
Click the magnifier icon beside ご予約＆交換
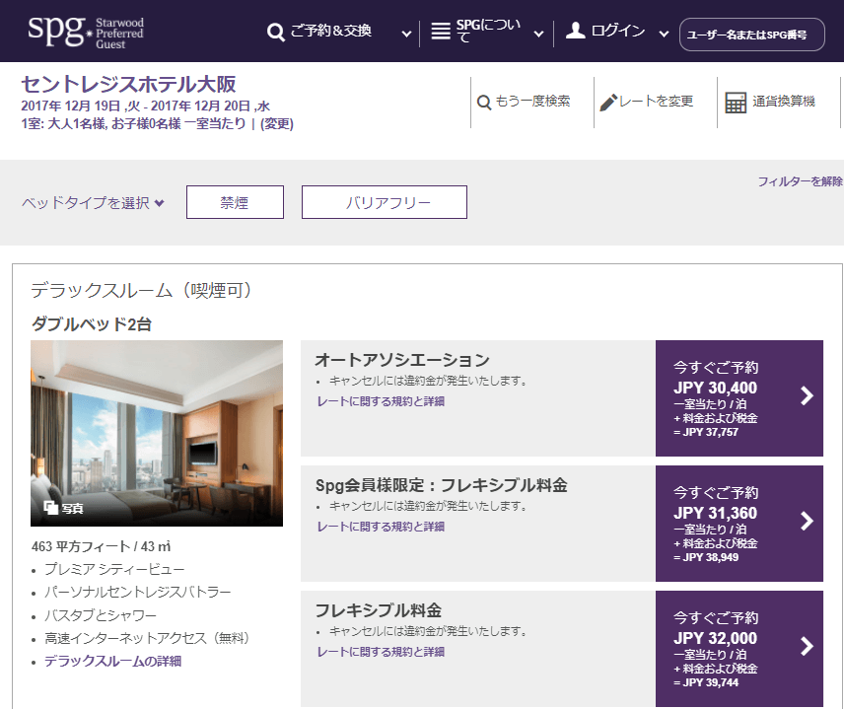tap(276, 33)
